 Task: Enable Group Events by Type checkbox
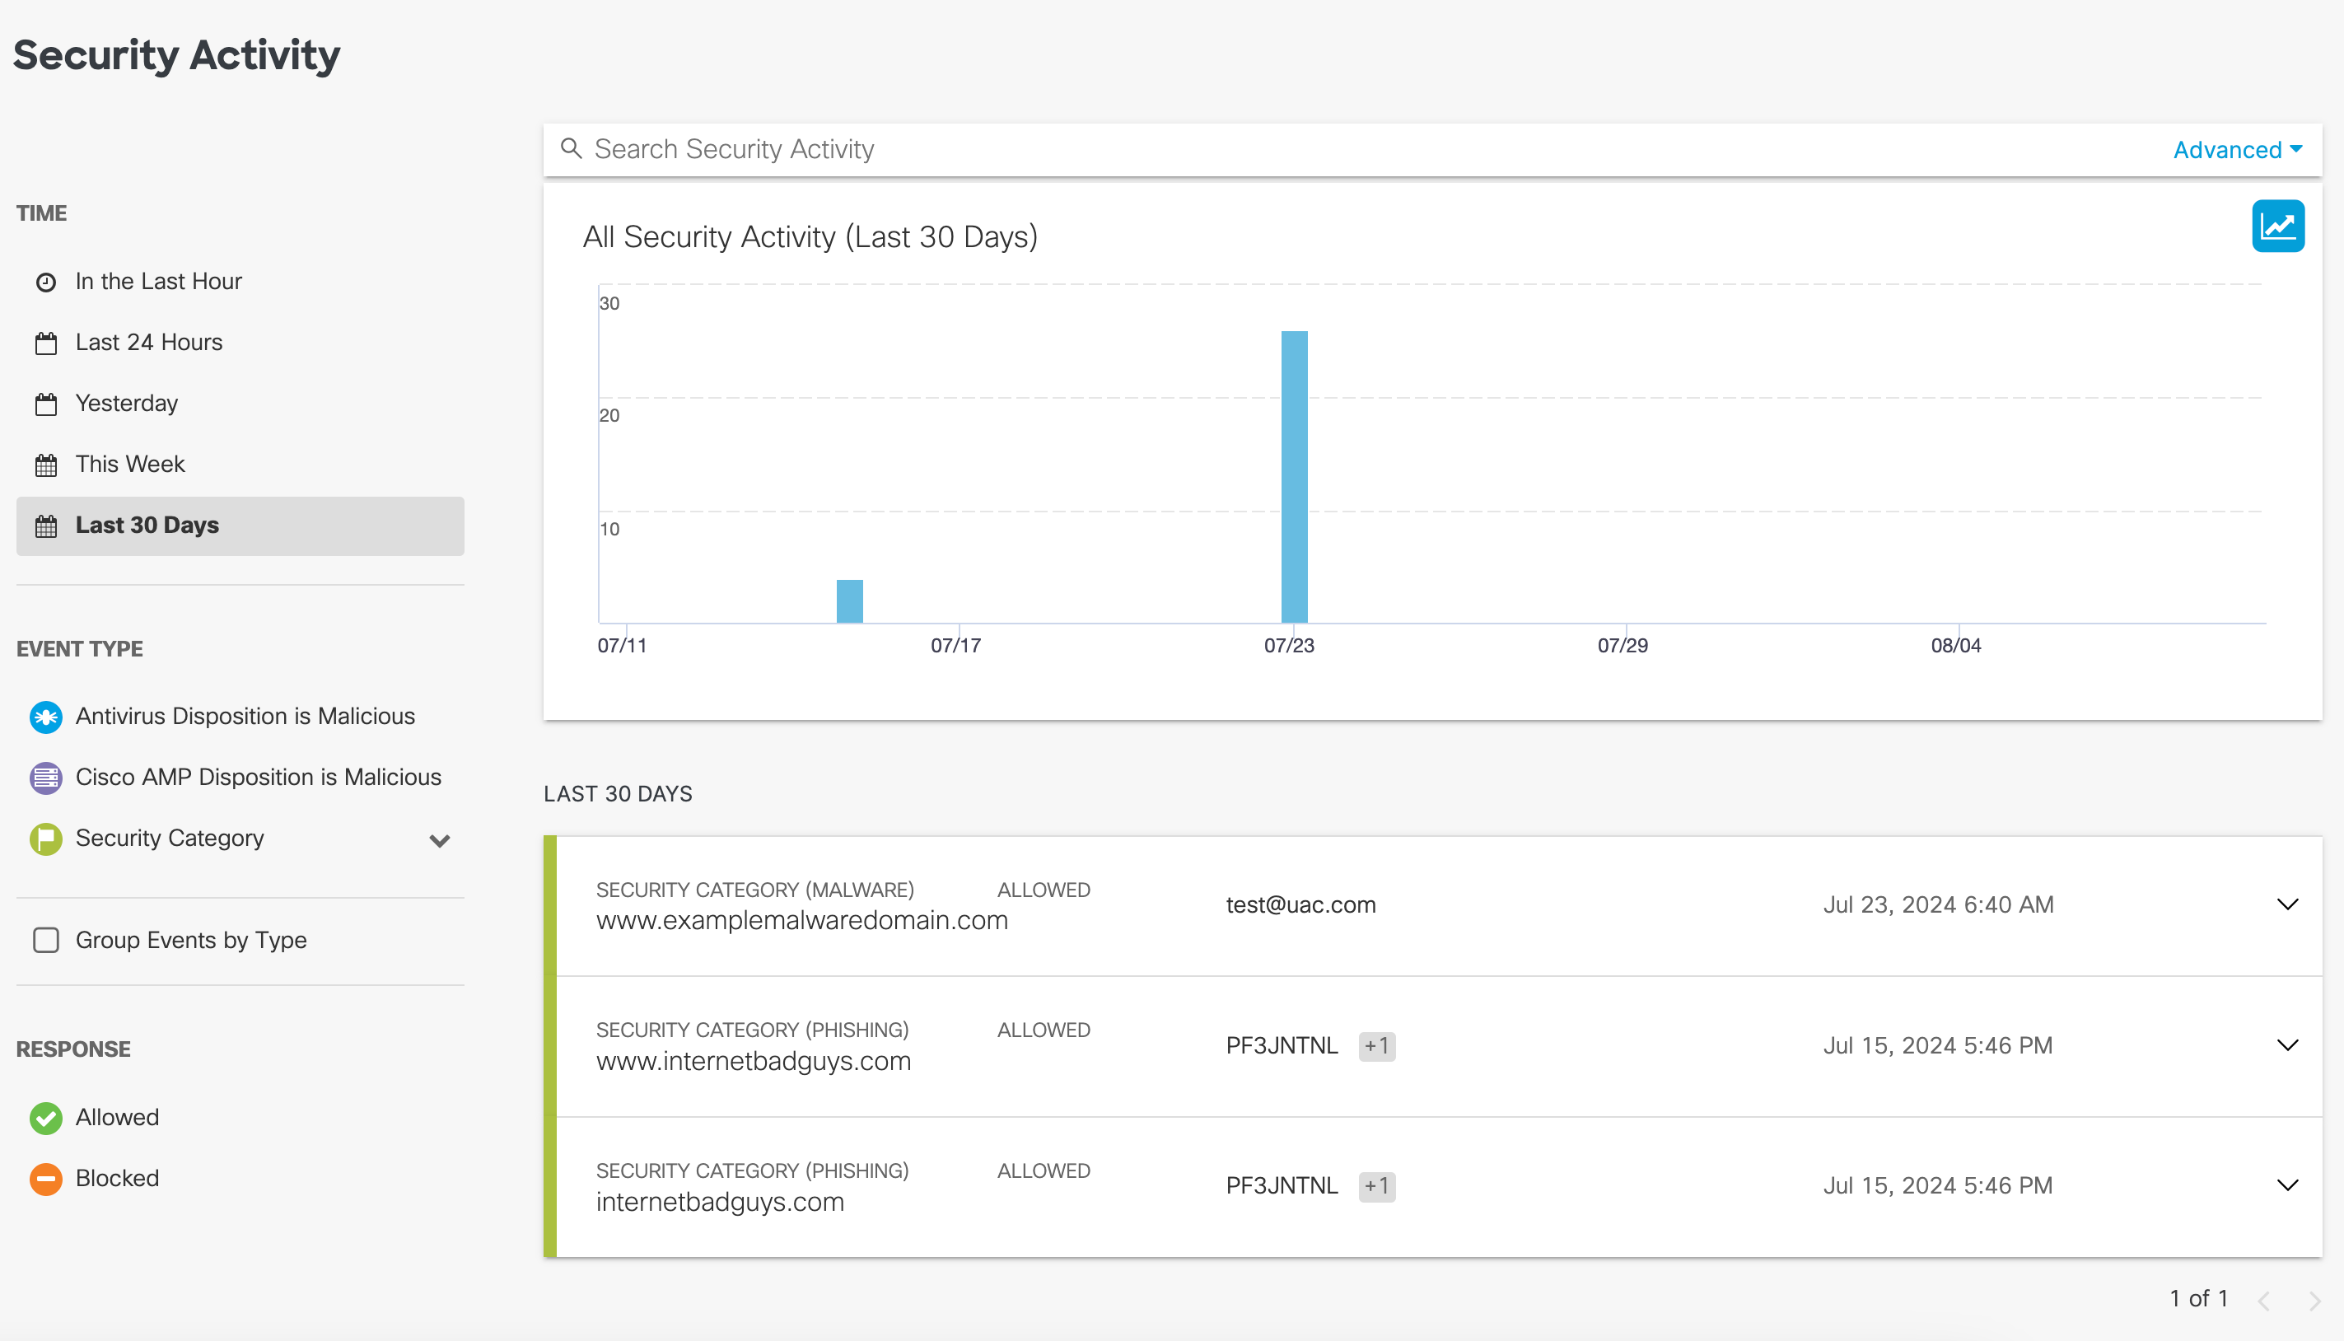click(45, 941)
